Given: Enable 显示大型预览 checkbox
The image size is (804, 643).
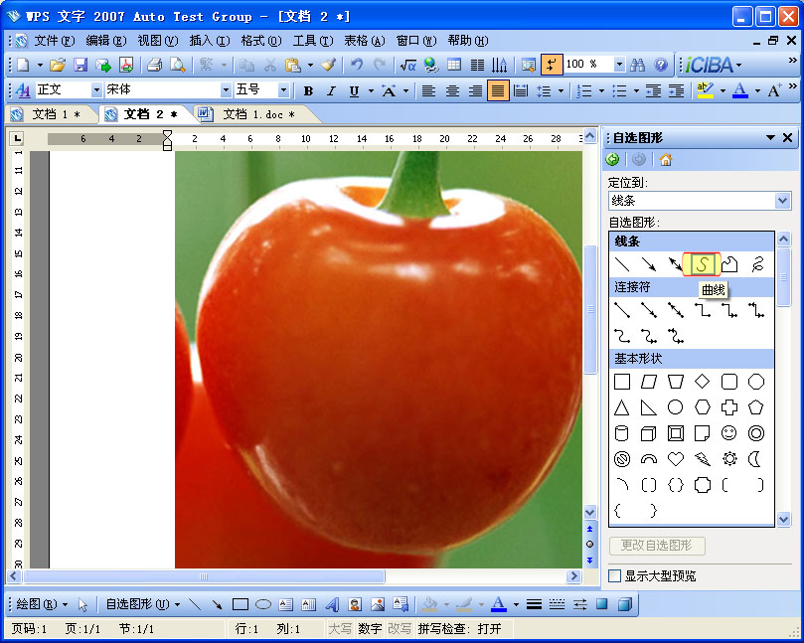Looking at the screenshot, I should click(x=614, y=575).
